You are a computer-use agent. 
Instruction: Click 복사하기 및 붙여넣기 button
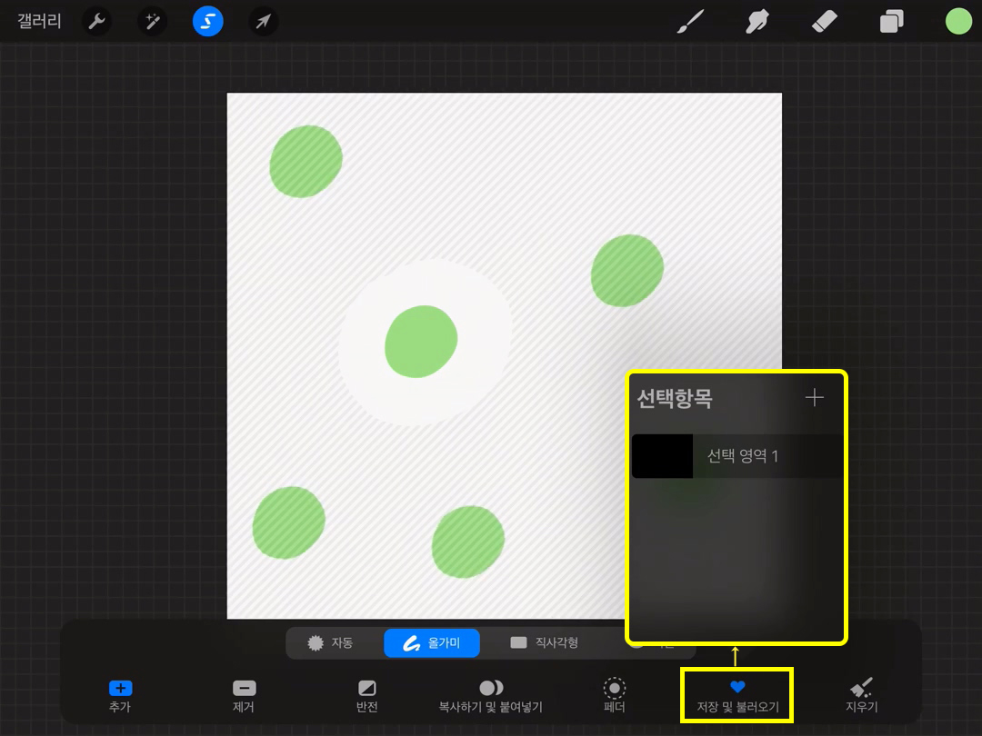pos(491,695)
